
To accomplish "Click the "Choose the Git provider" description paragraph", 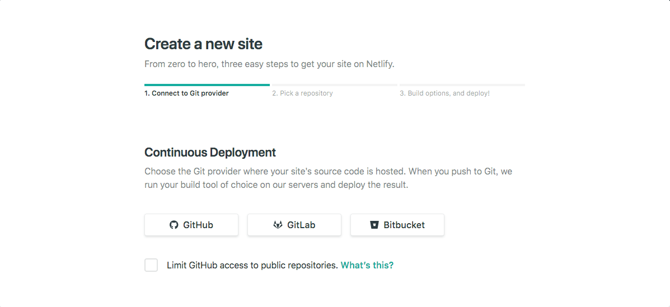I will tap(328, 178).
